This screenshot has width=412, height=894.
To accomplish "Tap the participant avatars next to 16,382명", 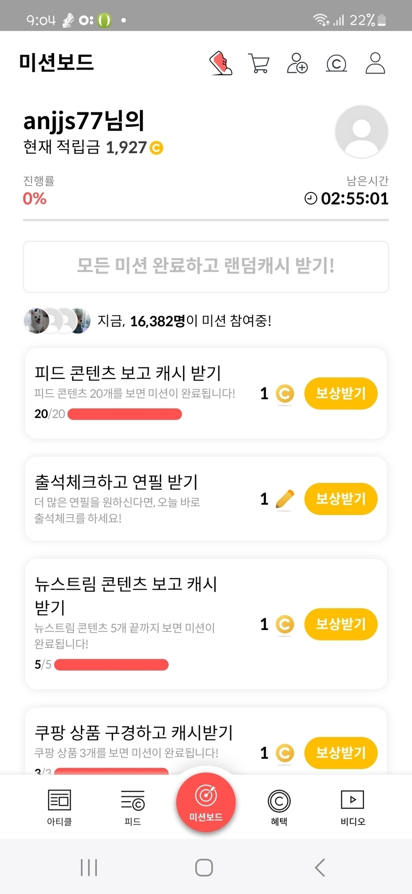I will click(57, 321).
